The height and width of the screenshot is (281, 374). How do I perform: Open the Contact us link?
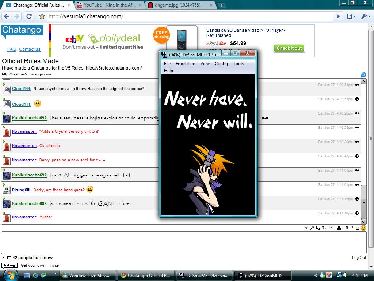[30, 49]
